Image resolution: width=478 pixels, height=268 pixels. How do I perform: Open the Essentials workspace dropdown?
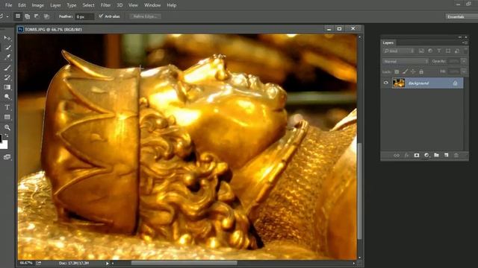[462, 16]
